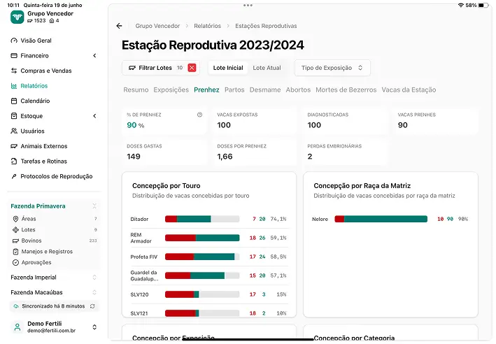
Task: Click Ditador conception bar
Action: pos(202,219)
